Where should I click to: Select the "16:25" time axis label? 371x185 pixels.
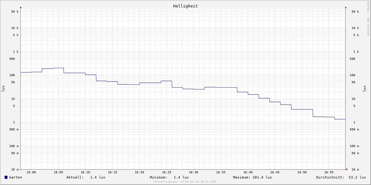[x=167, y=172]
